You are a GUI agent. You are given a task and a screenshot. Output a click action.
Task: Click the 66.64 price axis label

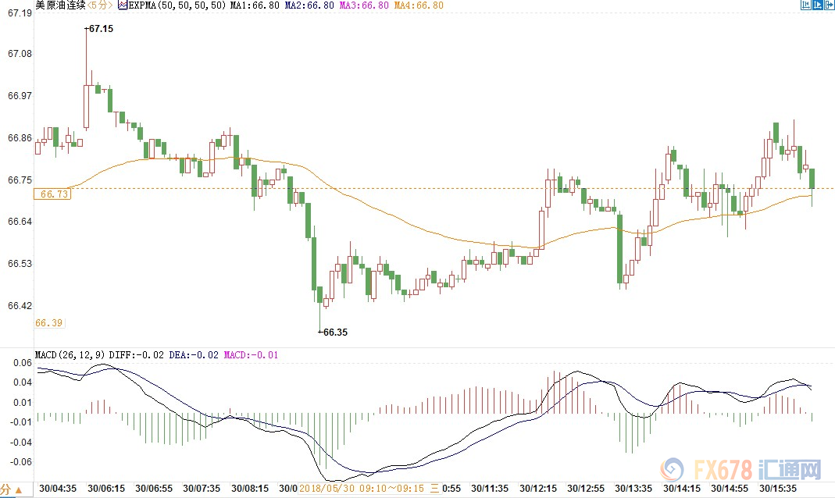[x=20, y=222]
